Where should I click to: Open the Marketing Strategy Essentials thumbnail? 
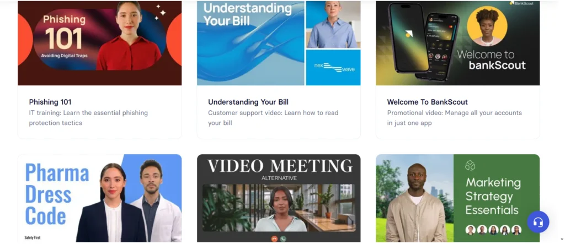pyautogui.click(x=457, y=198)
